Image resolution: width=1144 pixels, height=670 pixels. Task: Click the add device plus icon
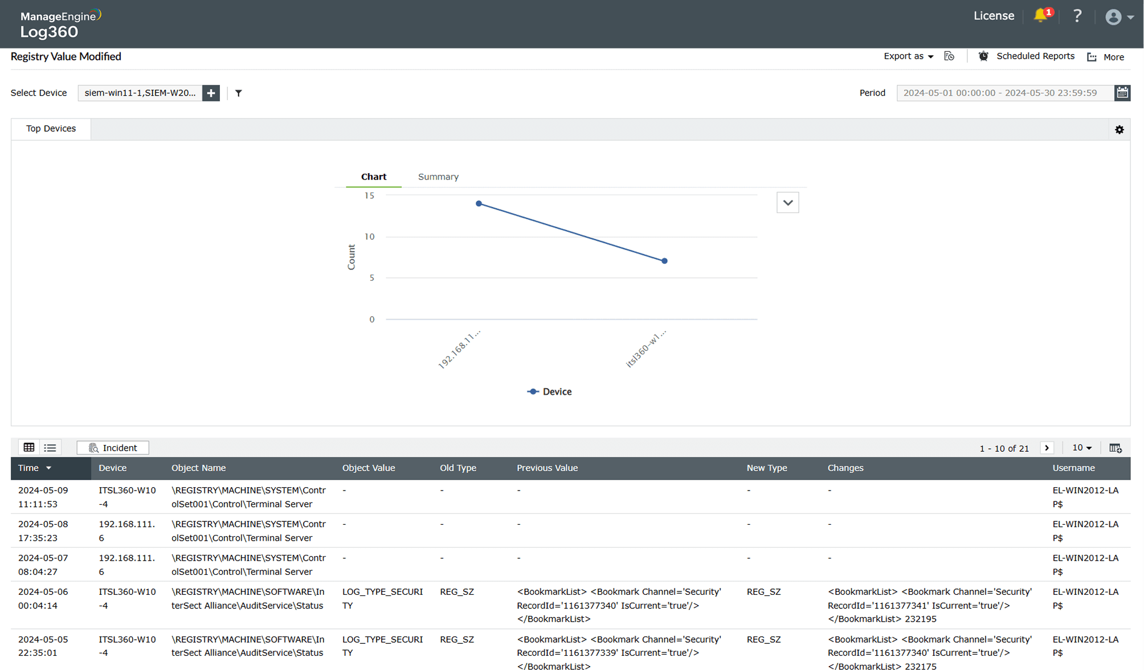[x=211, y=93]
